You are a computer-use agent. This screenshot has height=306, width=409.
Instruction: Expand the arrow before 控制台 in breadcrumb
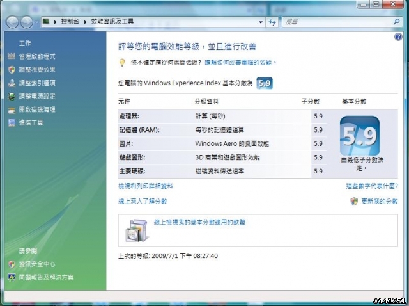56,22
